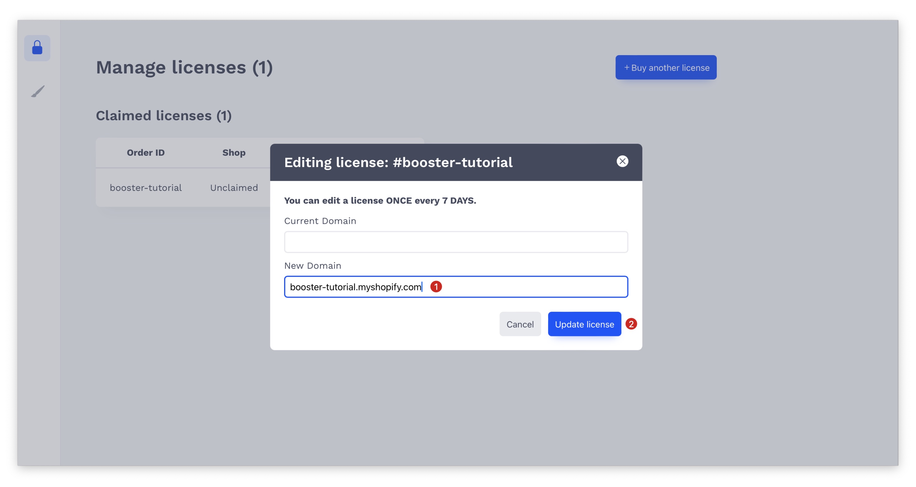
Task: Click the ONCE every 7 DAYS notice
Action: (380, 201)
